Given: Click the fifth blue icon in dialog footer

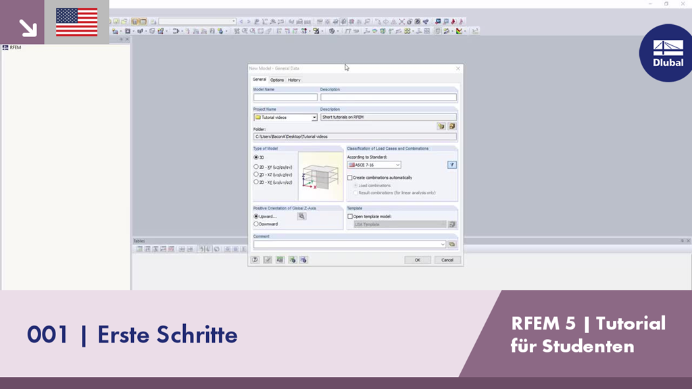Looking at the screenshot, I should [303, 260].
